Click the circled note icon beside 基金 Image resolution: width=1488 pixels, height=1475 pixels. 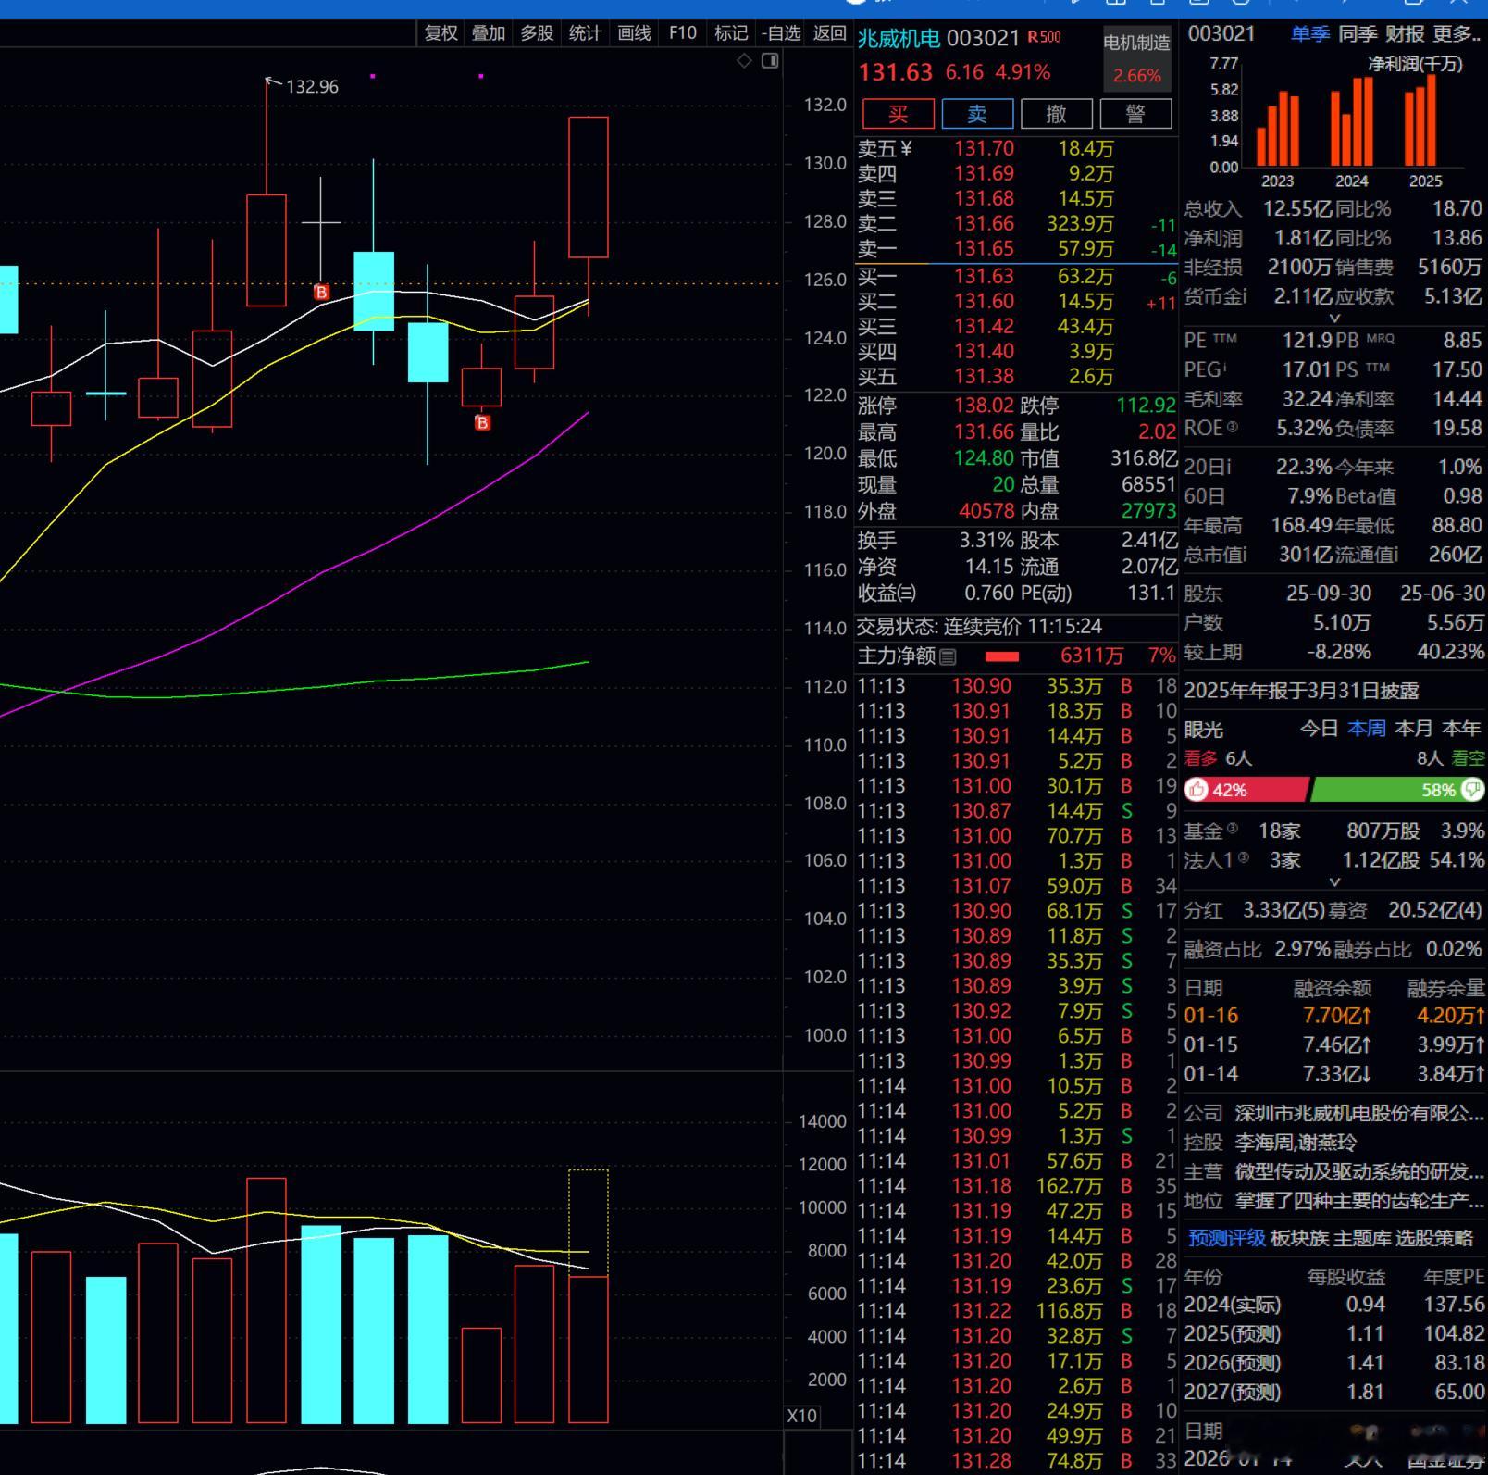1232,828
